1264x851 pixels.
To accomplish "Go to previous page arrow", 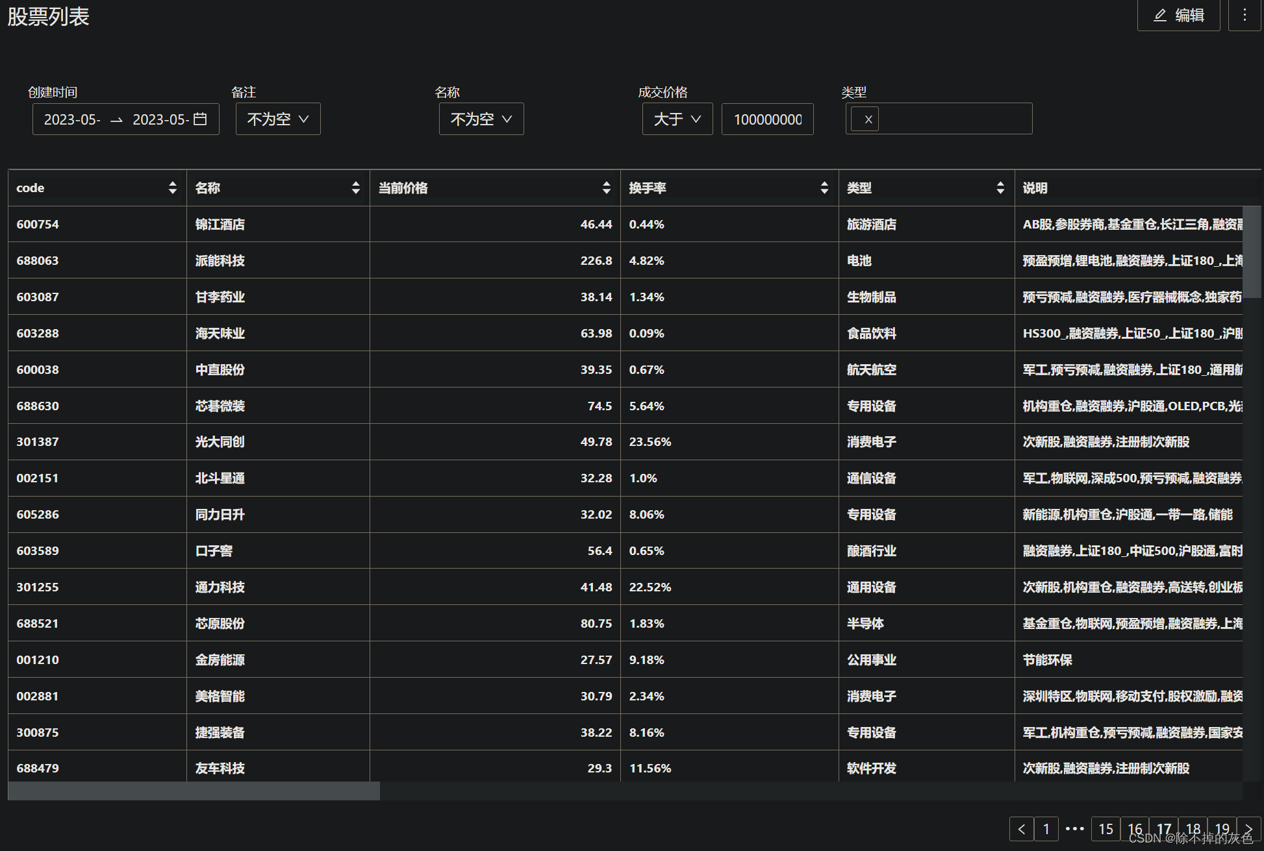I will point(1021,829).
